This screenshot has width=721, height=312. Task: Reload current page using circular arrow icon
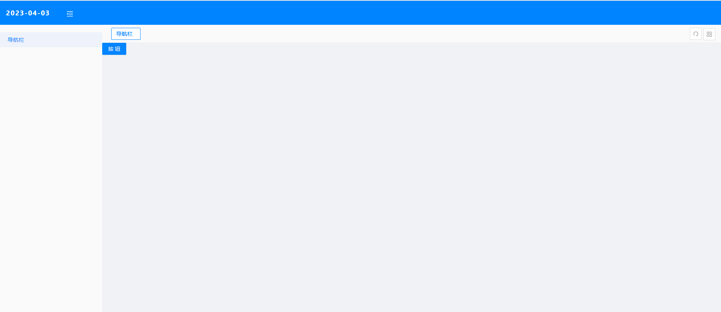point(695,34)
